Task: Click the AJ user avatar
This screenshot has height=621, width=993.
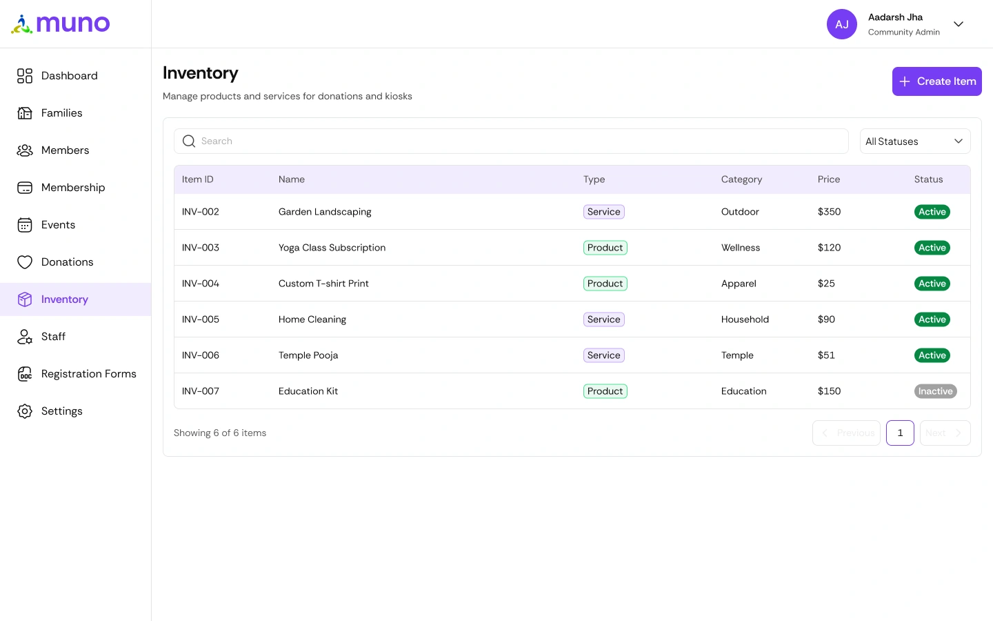Action: 842,24
